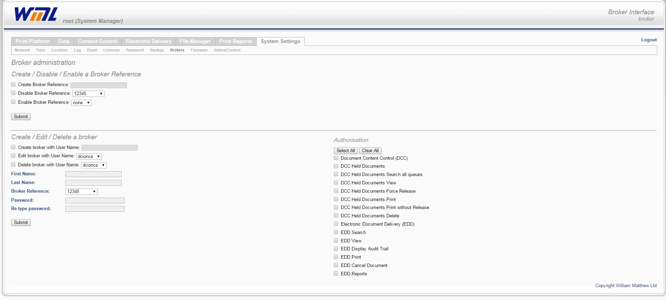Submit the create/edit/delete broker form
Image resolution: width=666 pixels, height=300 pixels.
(x=21, y=223)
